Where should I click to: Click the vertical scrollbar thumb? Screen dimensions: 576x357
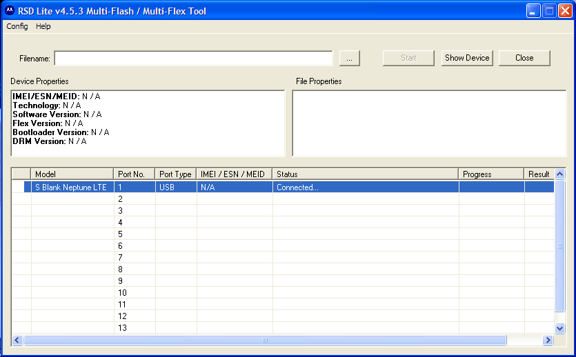tap(559, 246)
